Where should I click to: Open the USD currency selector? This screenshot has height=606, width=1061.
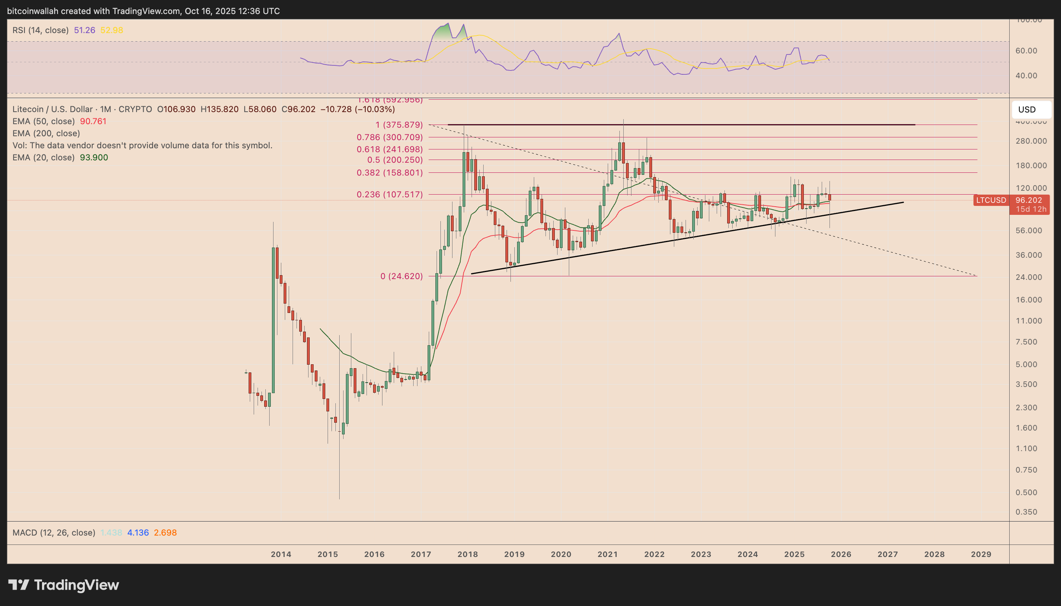pos(1031,109)
